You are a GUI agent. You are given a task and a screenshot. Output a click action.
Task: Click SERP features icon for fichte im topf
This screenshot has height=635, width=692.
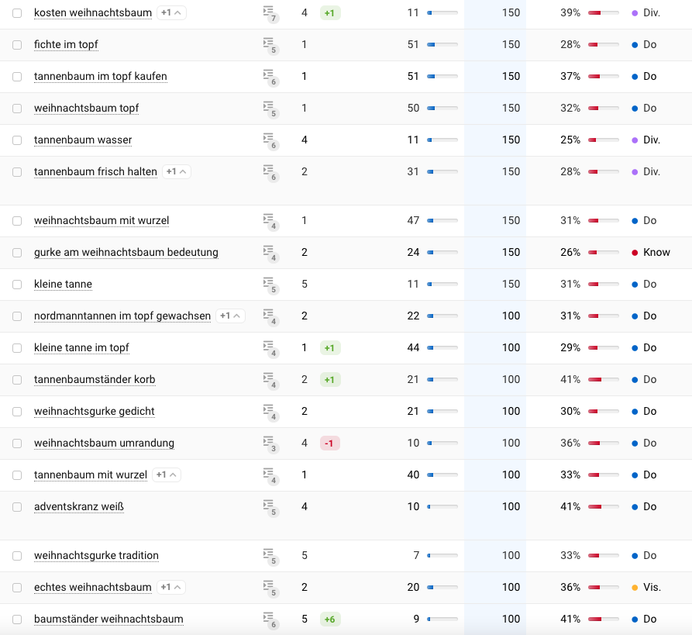(x=269, y=45)
